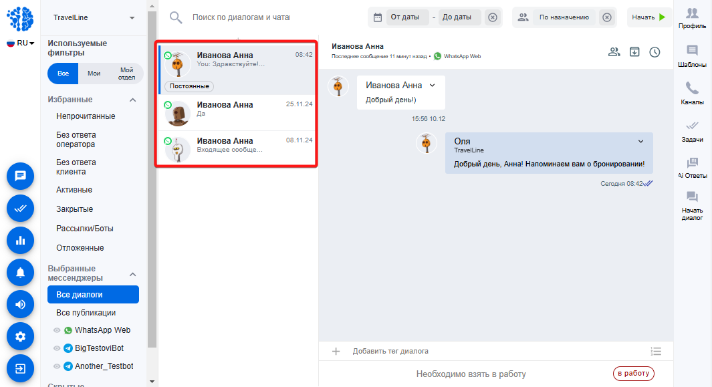This screenshot has height=387, width=712.
Task: Collapse the Избранные section
Action: click(x=132, y=100)
